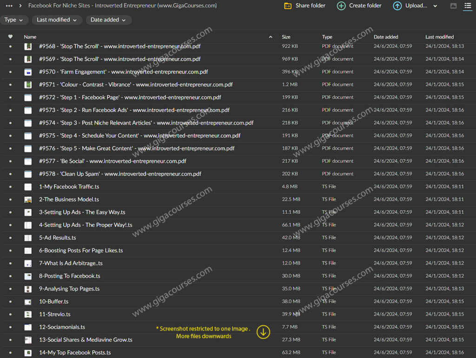The height and width of the screenshot is (358, 476).
Task: Expand the Date added filter dropdown
Action: click(108, 20)
